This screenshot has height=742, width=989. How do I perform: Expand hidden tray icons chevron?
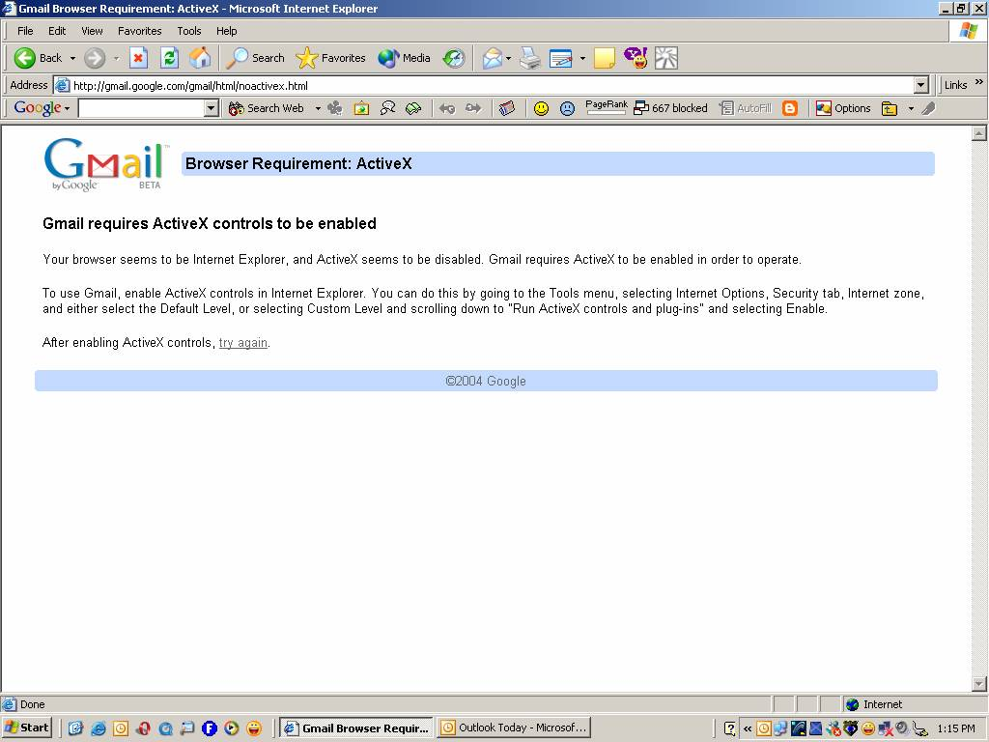coord(747,728)
